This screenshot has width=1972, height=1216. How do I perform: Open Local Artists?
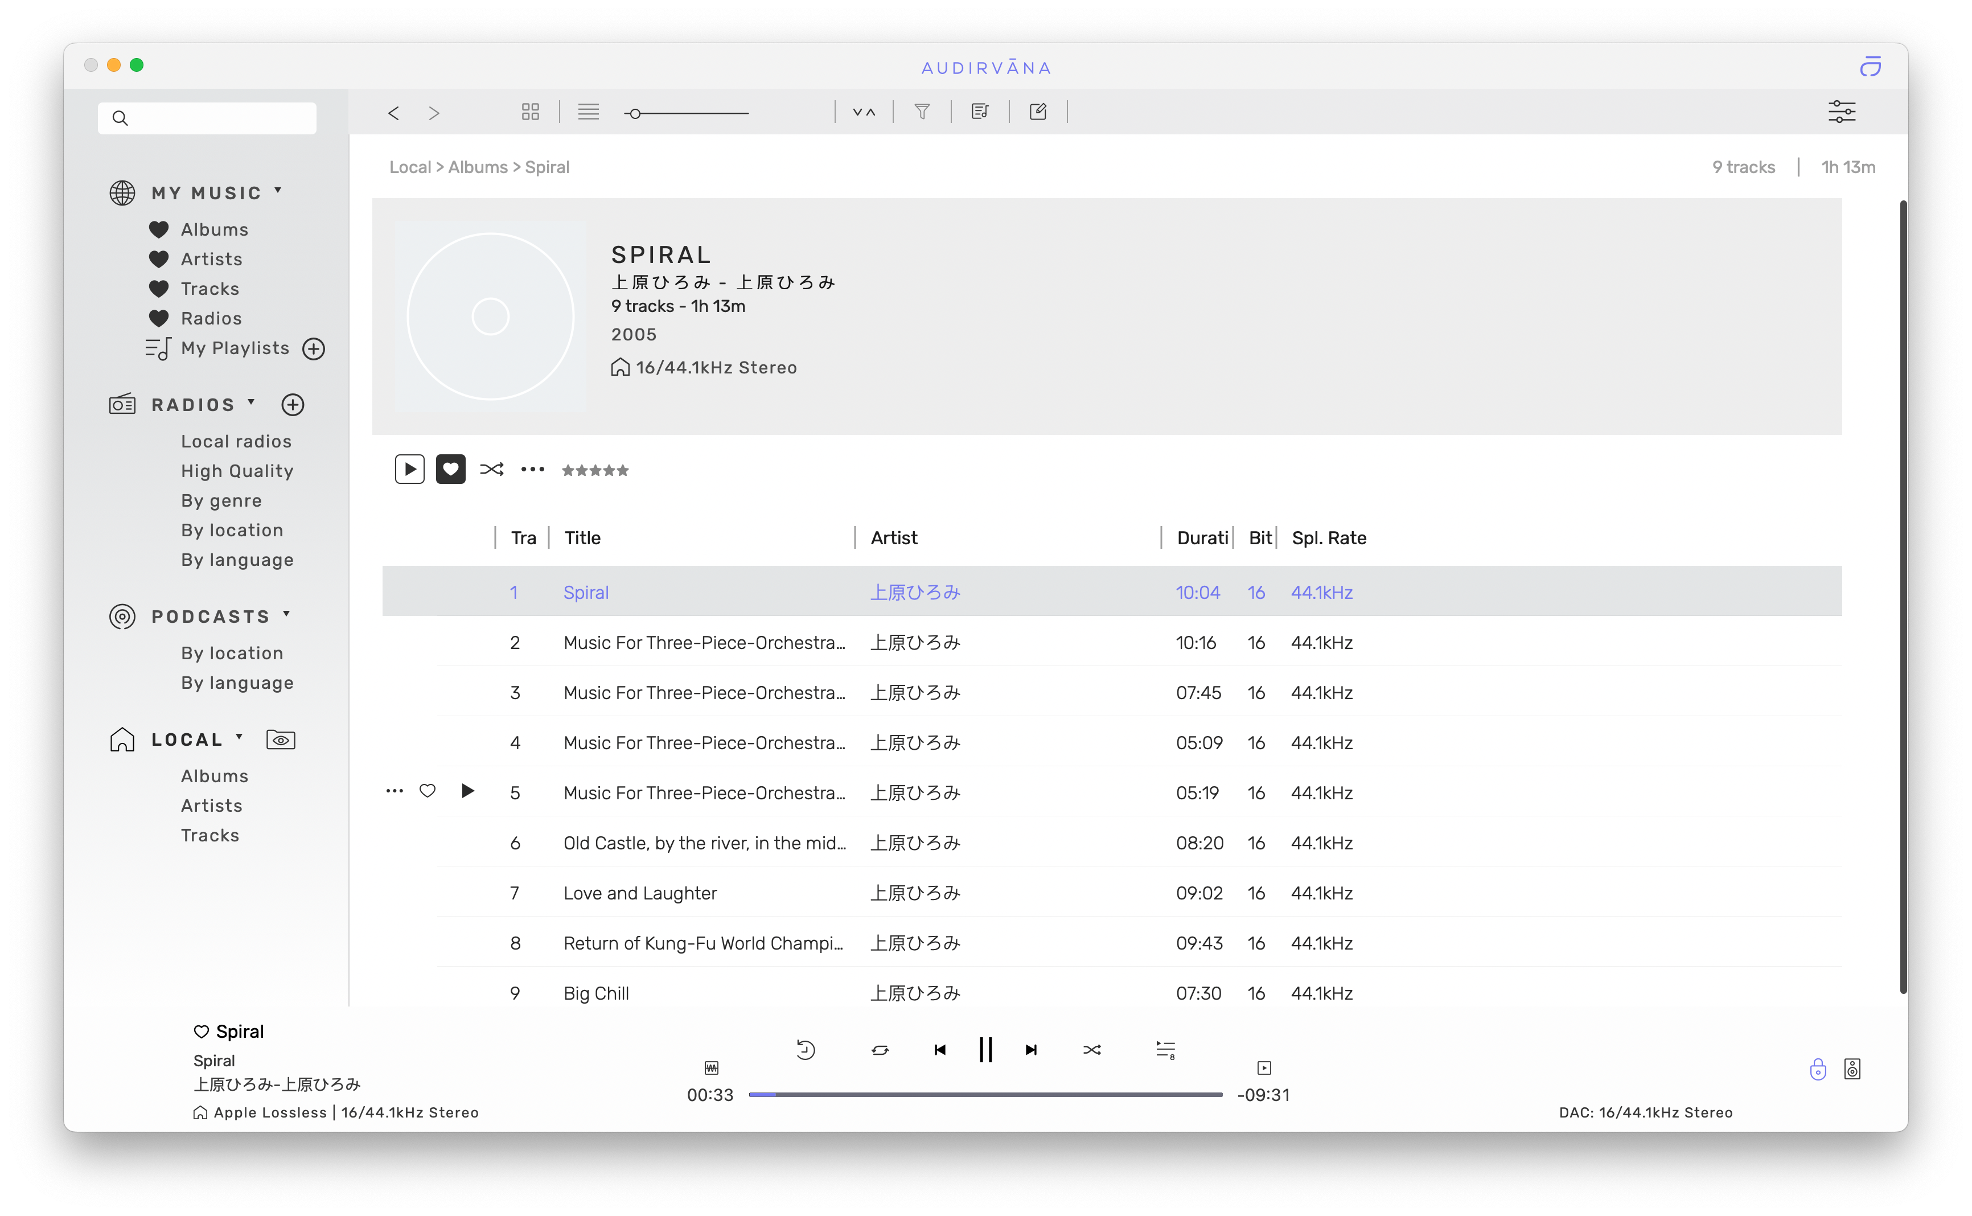[211, 806]
